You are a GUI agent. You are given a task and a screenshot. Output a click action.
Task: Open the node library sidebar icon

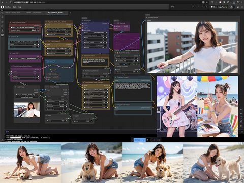tap(2, 17)
